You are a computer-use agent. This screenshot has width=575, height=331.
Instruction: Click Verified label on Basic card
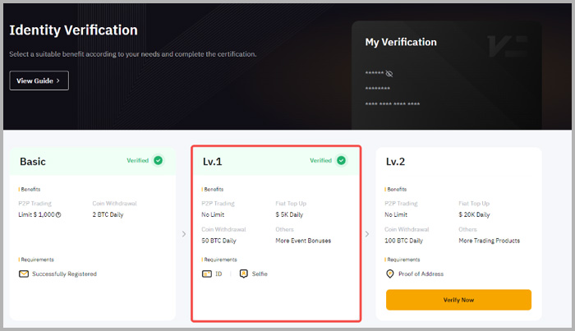tap(137, 160)
